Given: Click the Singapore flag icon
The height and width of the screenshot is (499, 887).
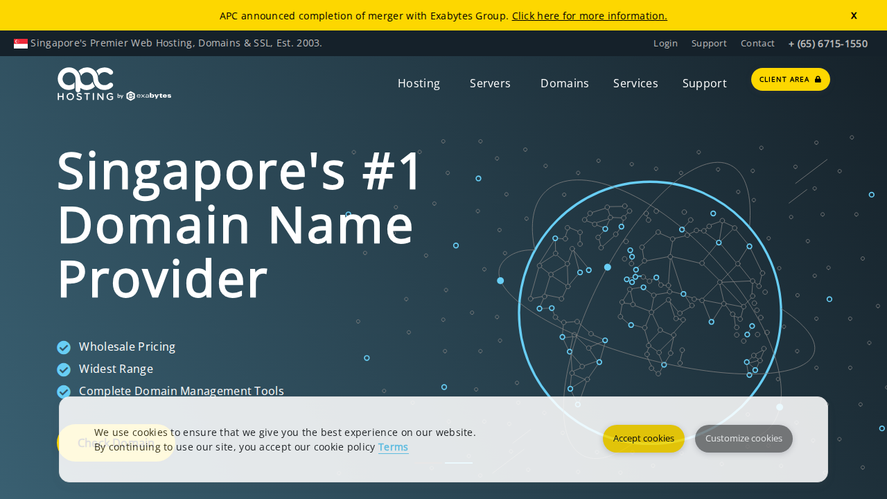Looking at the screenshot, I should point(21,44).
